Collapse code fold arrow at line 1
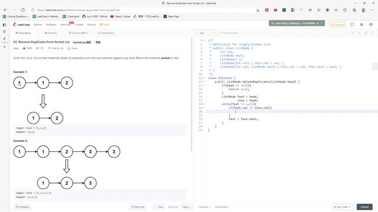 tap(204, 41)
